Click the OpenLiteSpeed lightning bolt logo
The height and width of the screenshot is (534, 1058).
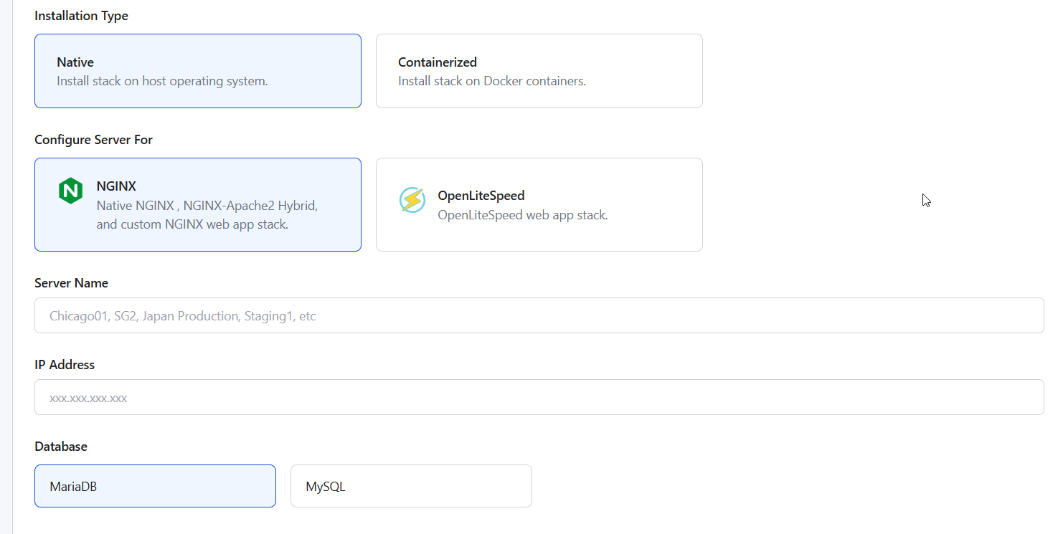tap(412, 200)
